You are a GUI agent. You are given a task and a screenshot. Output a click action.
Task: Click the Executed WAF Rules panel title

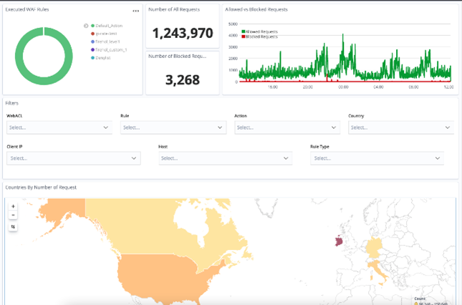pos(27,9)
